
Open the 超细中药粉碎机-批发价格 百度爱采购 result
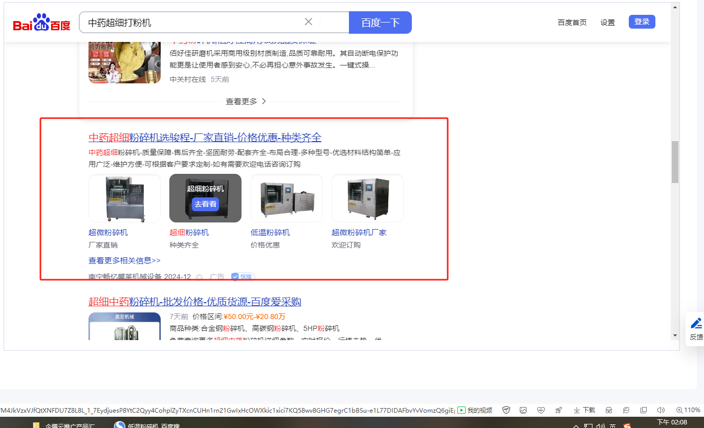(195, 301)
